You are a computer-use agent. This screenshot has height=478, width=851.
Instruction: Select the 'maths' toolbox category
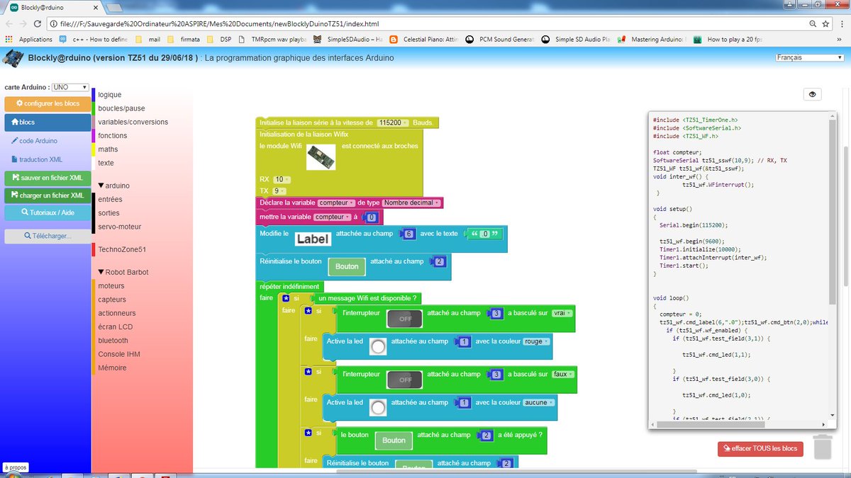(x=107, y=149)
